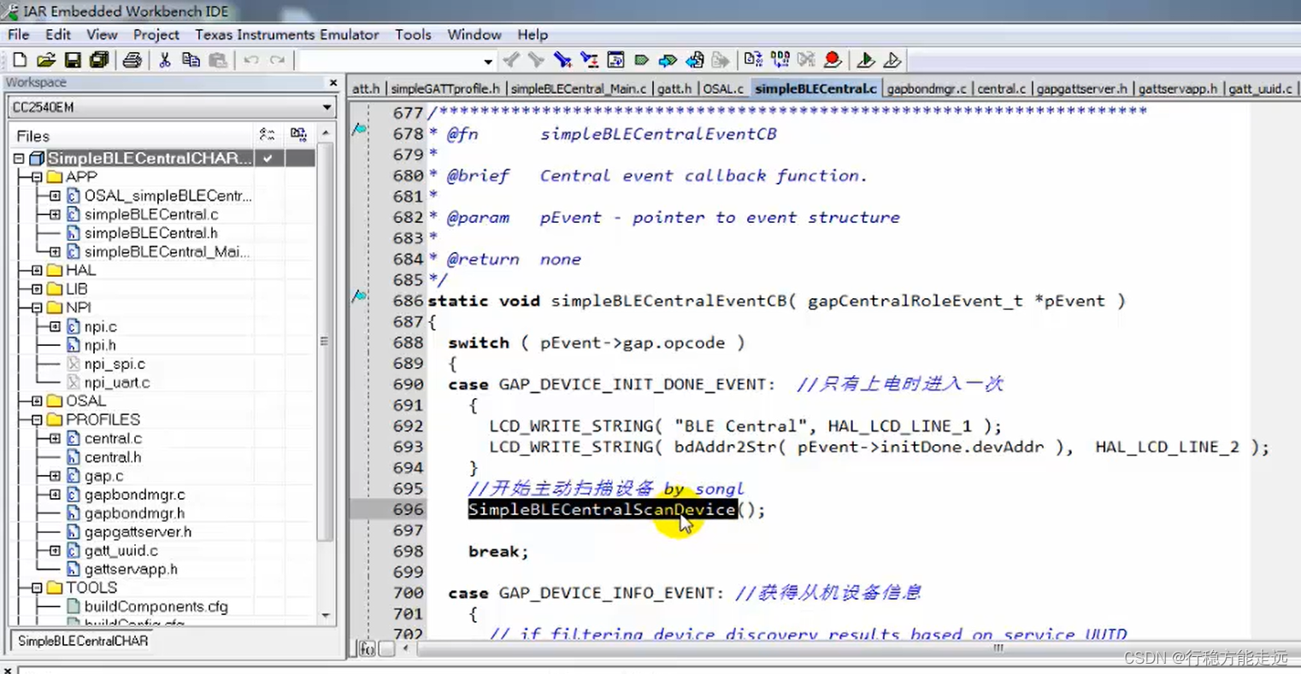Select simpleBLECentral.h in the file tree

pyautogui.click(x=150, y=233)
